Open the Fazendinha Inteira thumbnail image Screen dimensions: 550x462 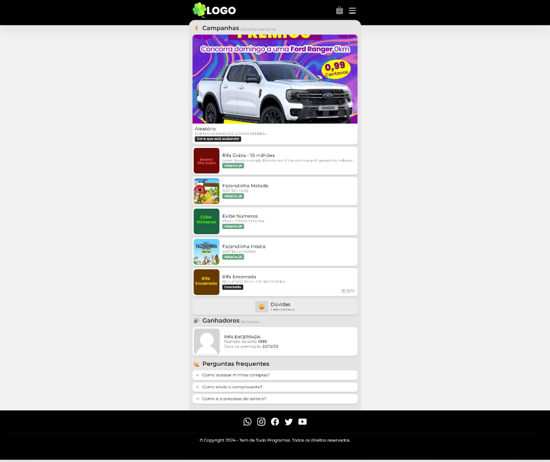tap(206, 252)
